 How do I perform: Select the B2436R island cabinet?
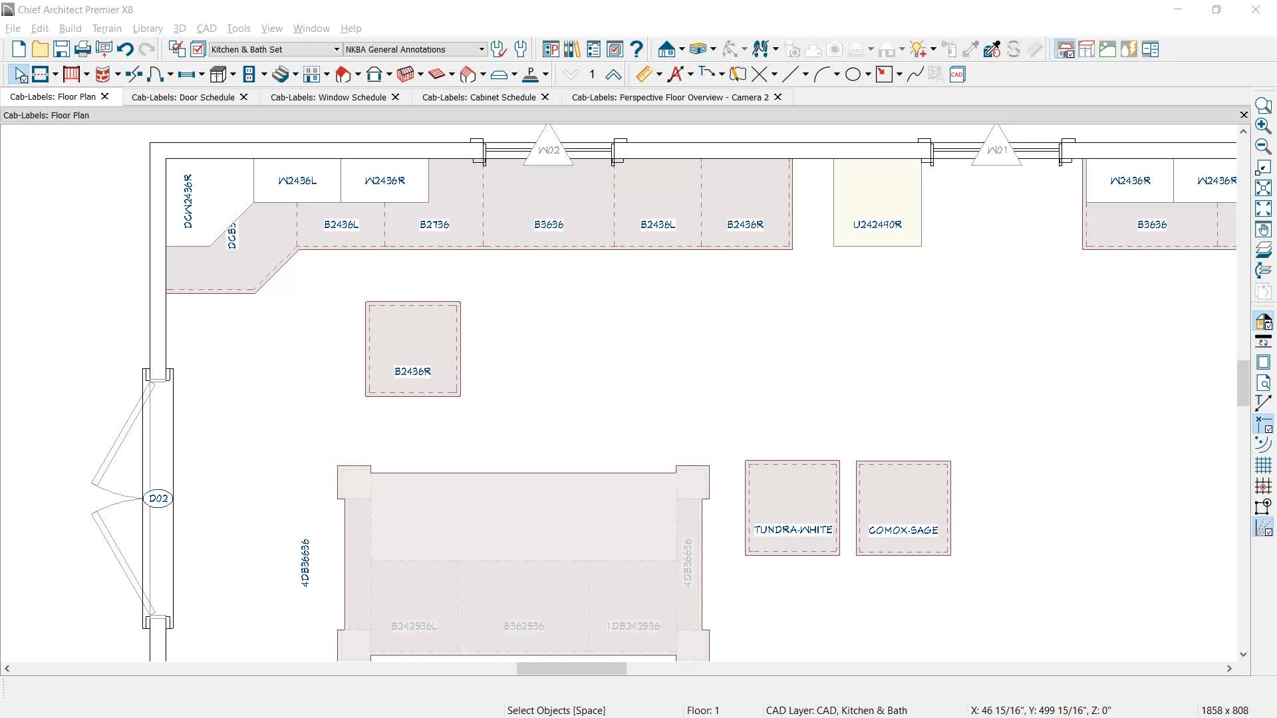[413, 349]
